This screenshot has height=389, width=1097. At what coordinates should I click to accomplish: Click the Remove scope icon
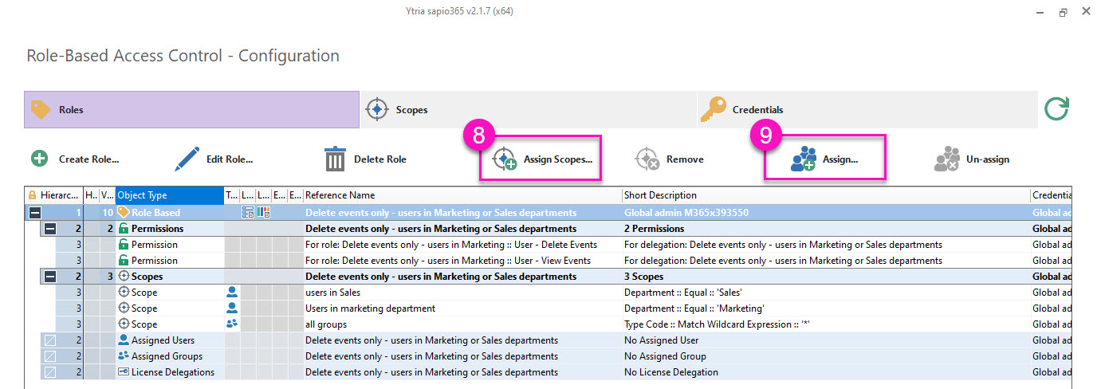click(x=647, y=159)
